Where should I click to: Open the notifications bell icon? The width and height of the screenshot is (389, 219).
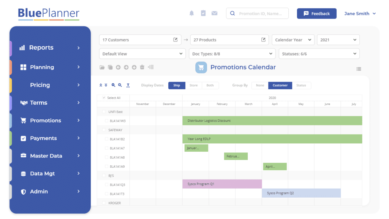tap(192, 13)
